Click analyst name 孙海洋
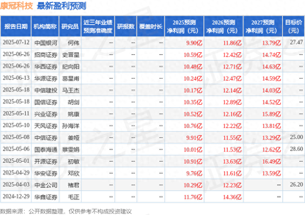This screenshot has width=305, height=215. coord(71,126)
